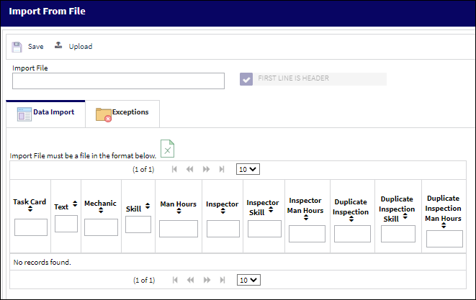Click the top '(1 of 1)' page indicator
476x300 pixels.
coord(143,169)
